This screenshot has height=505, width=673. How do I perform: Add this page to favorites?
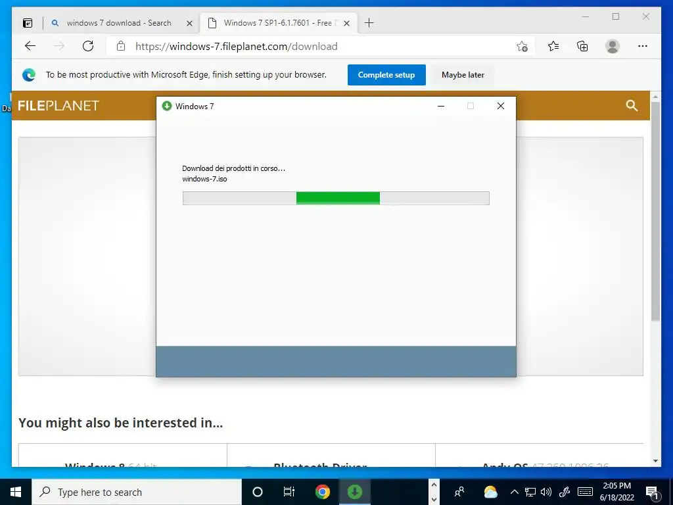pos(522,47)
